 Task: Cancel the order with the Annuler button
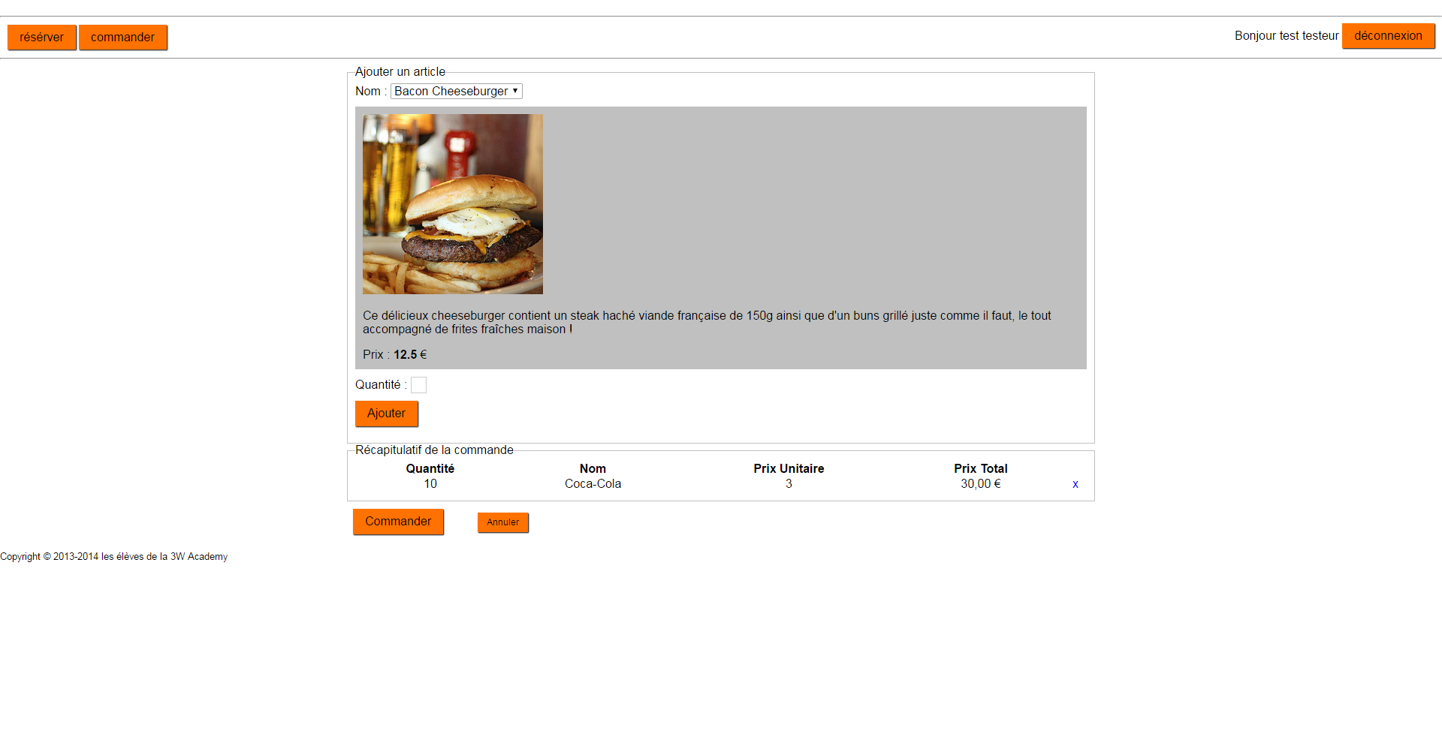point(503,522)
